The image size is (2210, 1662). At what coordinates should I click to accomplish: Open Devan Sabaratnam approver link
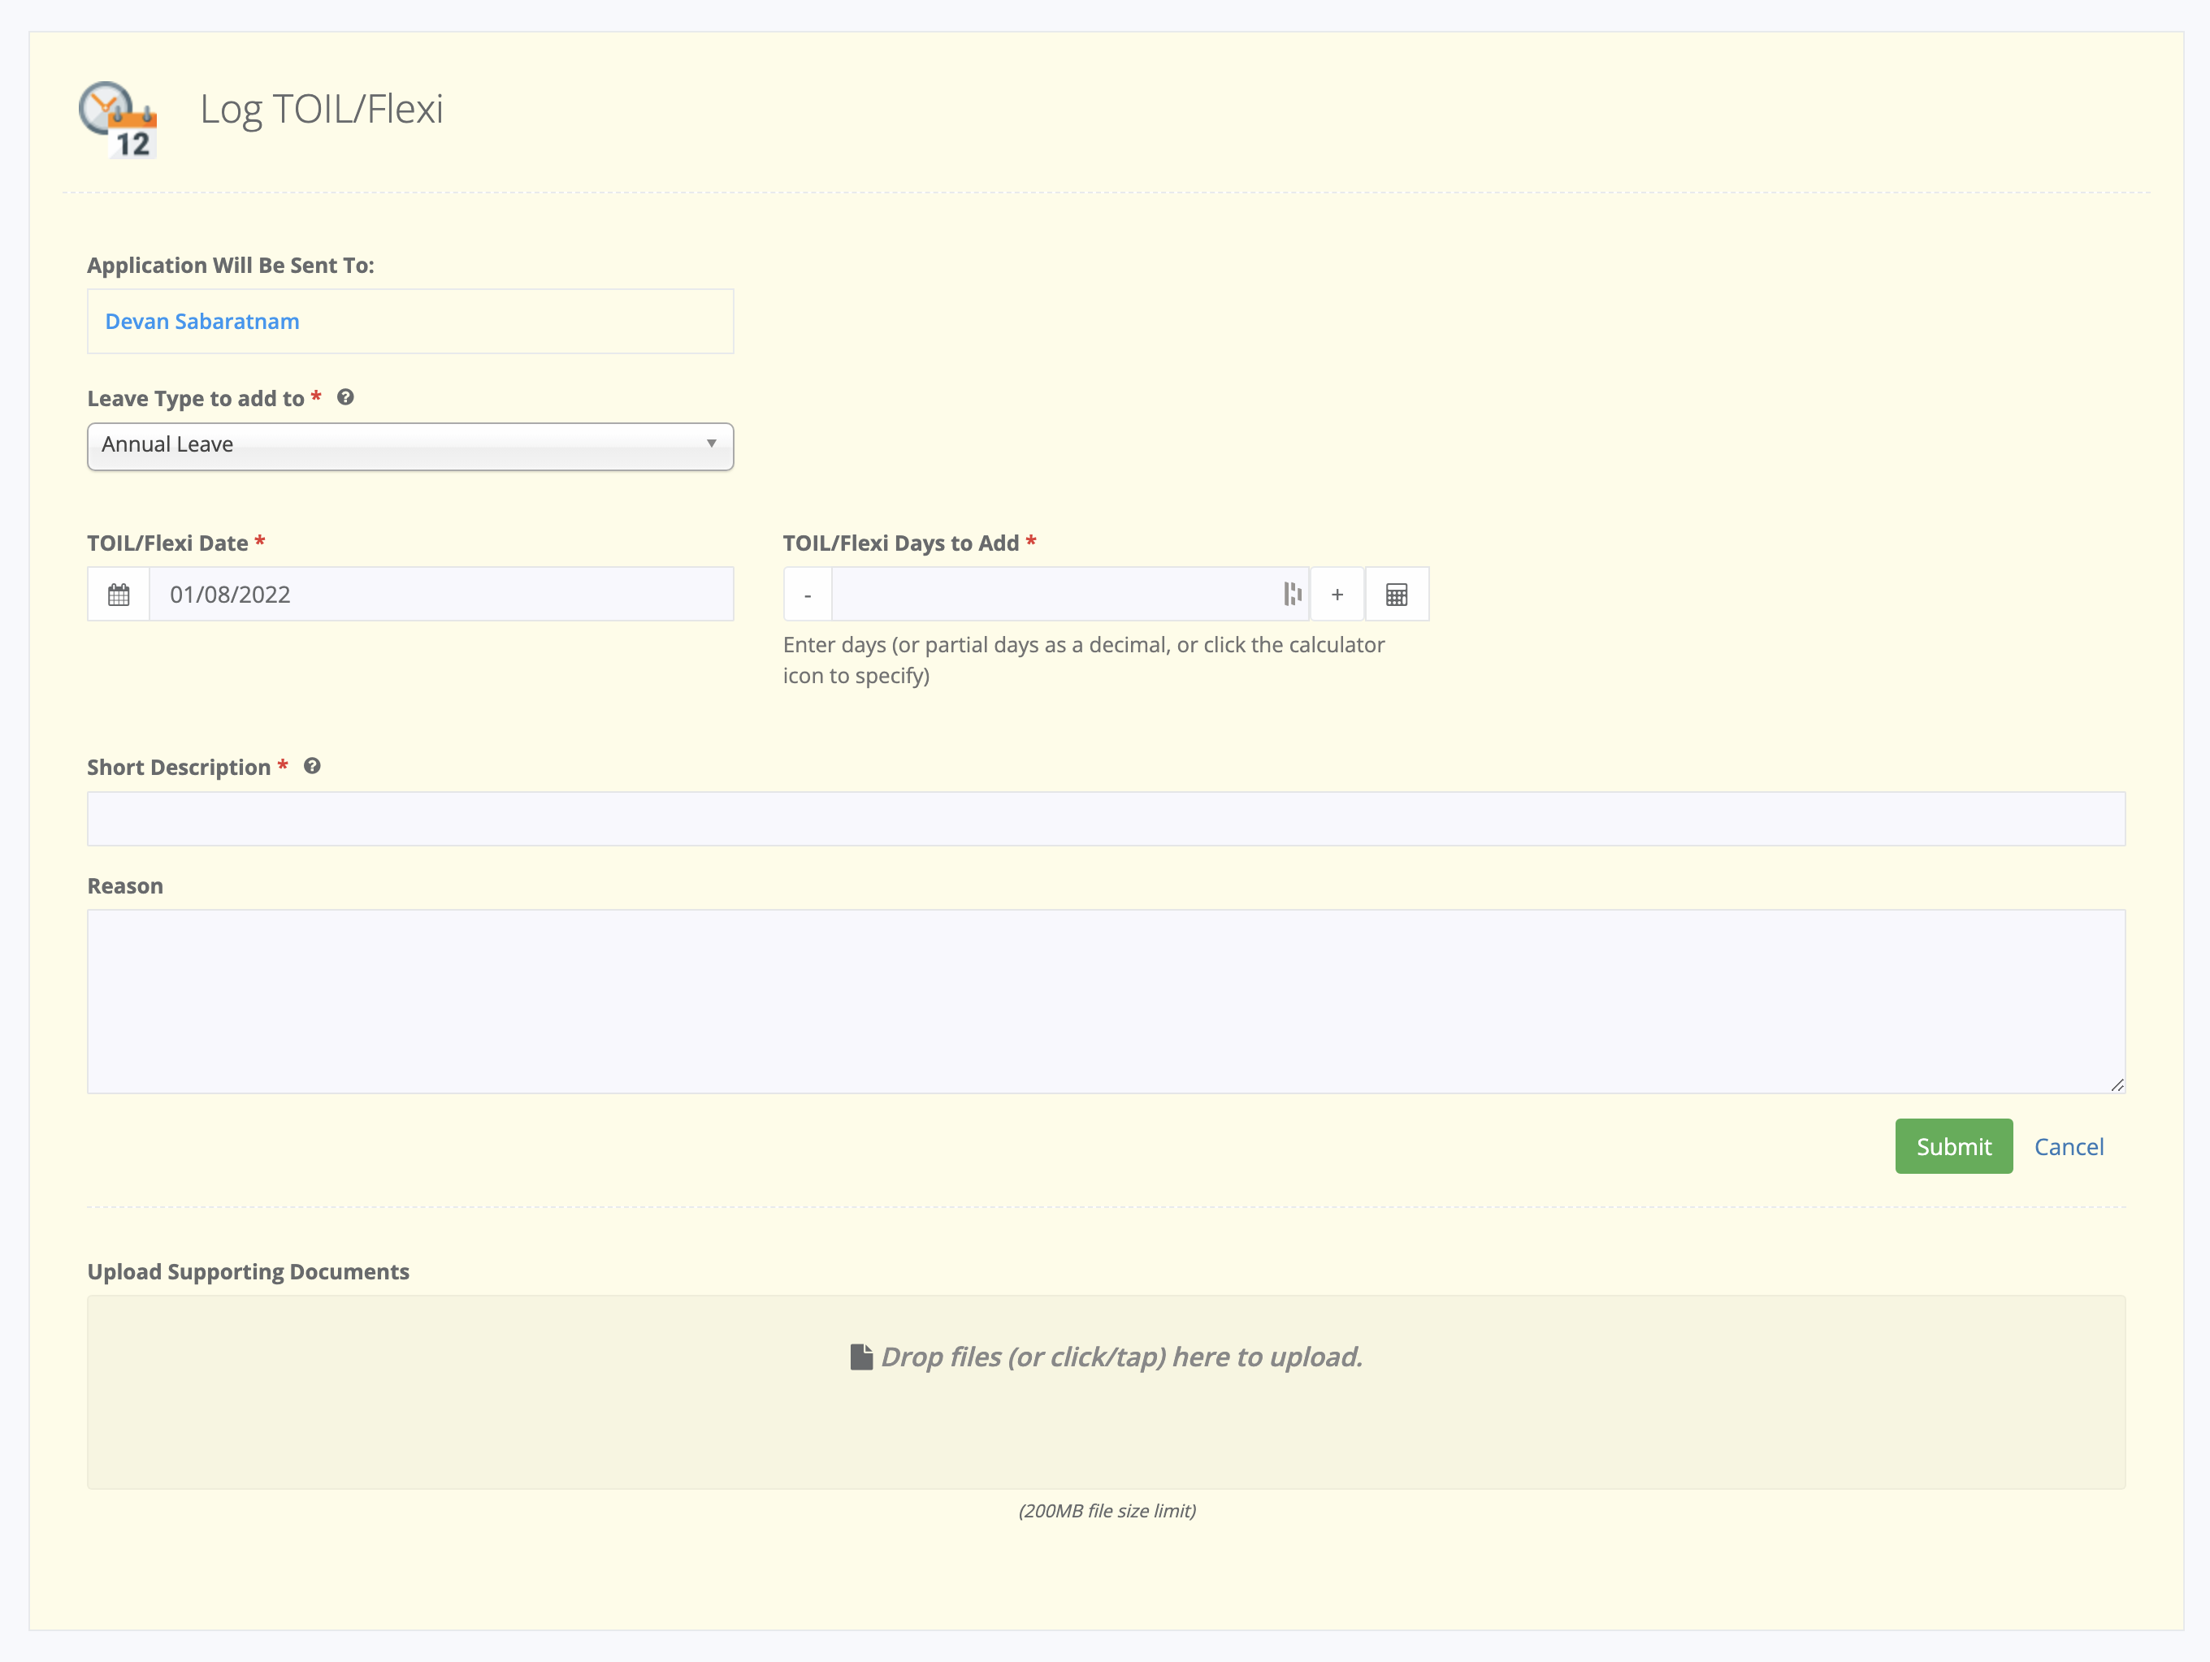(x=203, y=322)
